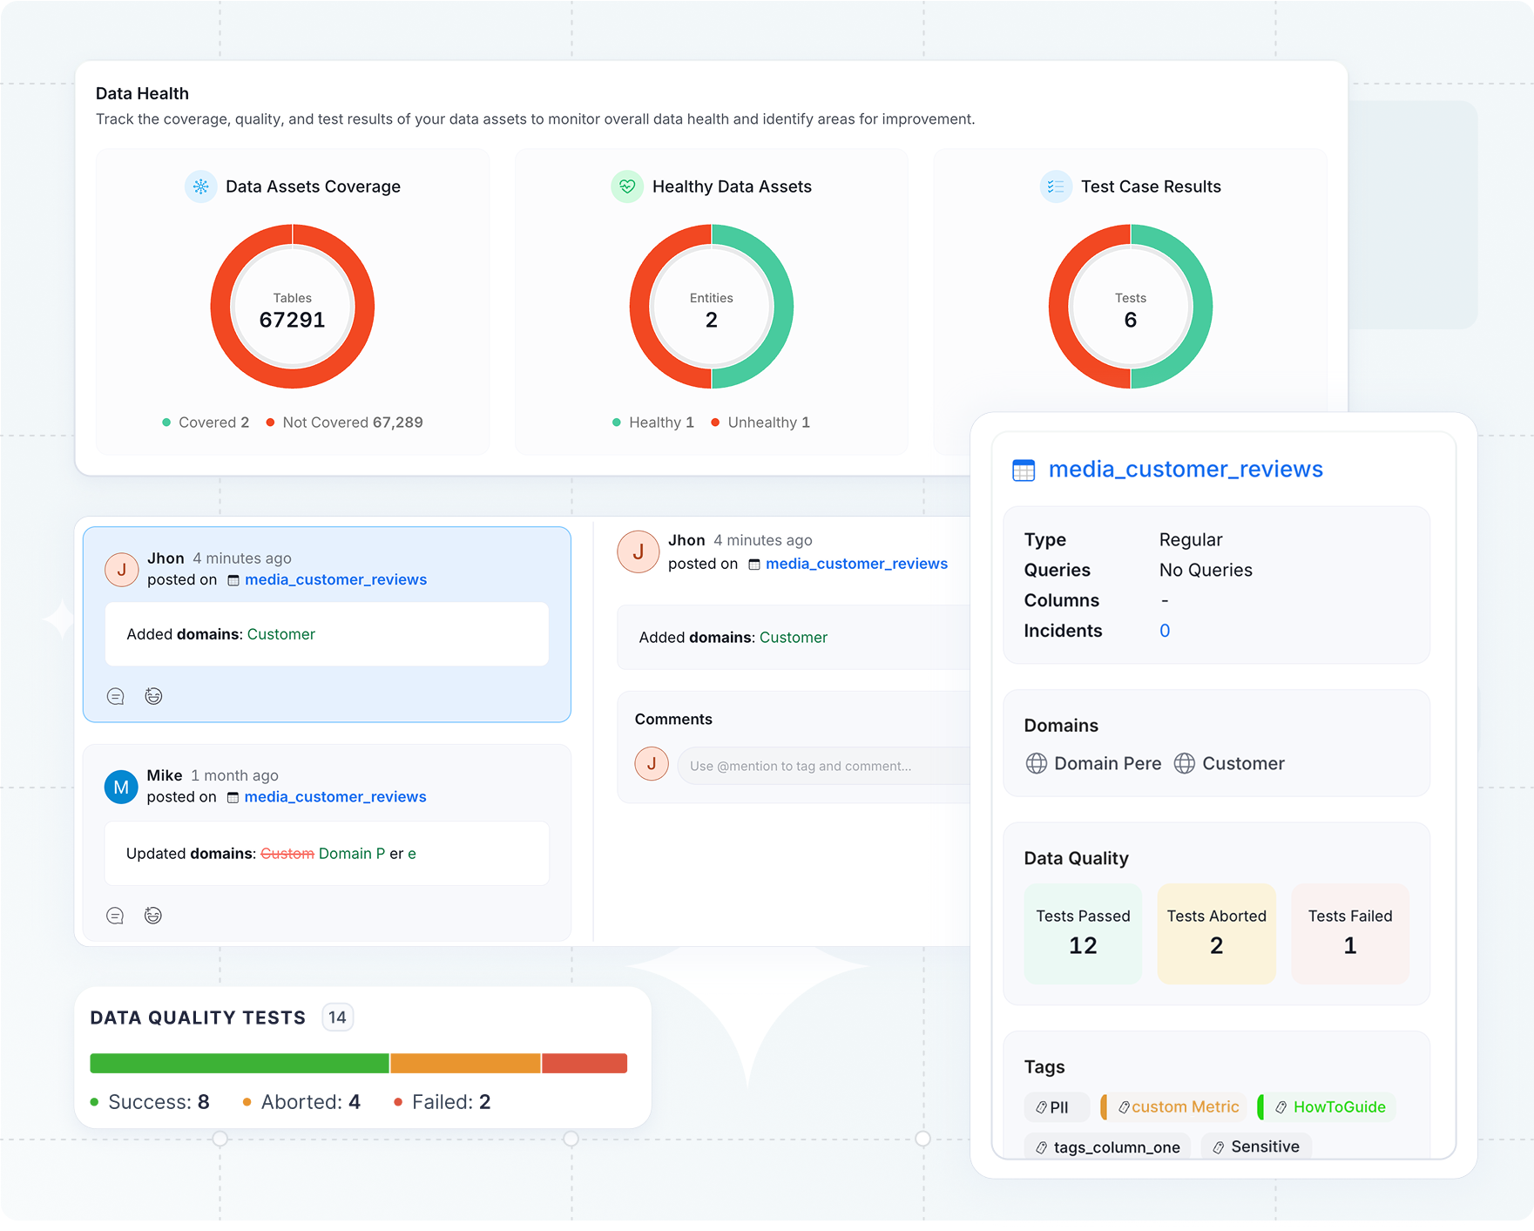Click the Incidents count 0 link
Image resolution: width=1534 pixels, height=1231 pixels.
[x=1164, y=631]
